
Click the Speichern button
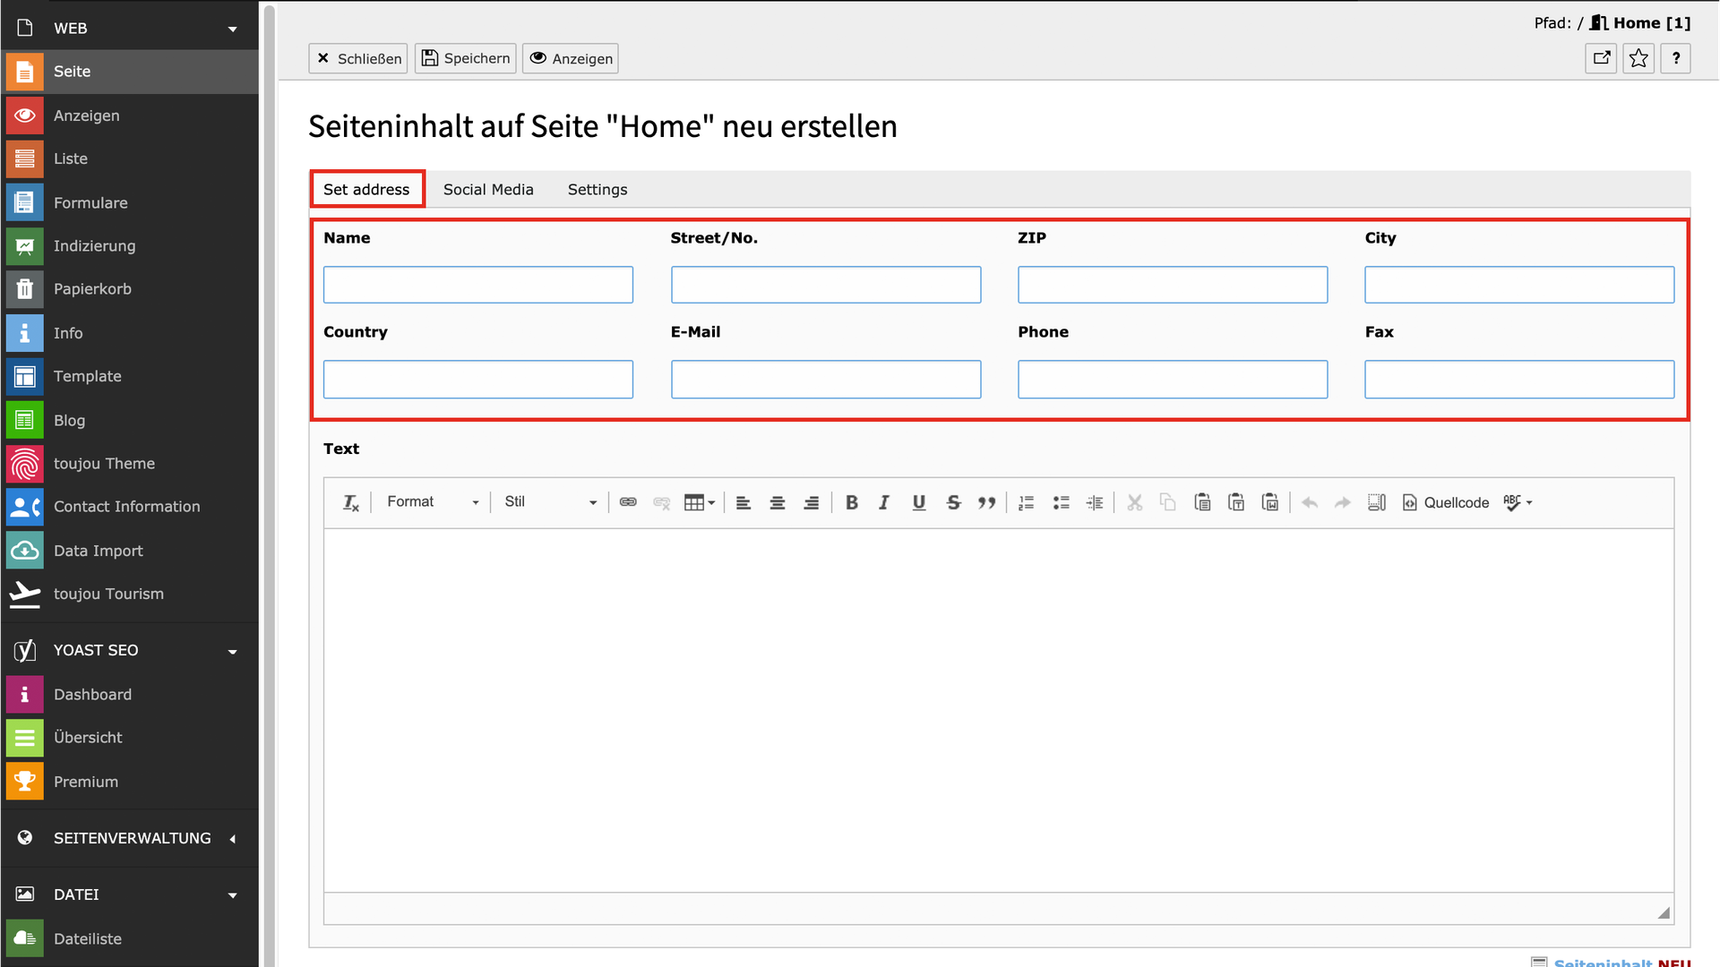pos(466,58)
